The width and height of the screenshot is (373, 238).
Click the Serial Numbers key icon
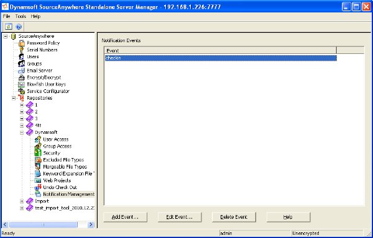click(22, 50)
